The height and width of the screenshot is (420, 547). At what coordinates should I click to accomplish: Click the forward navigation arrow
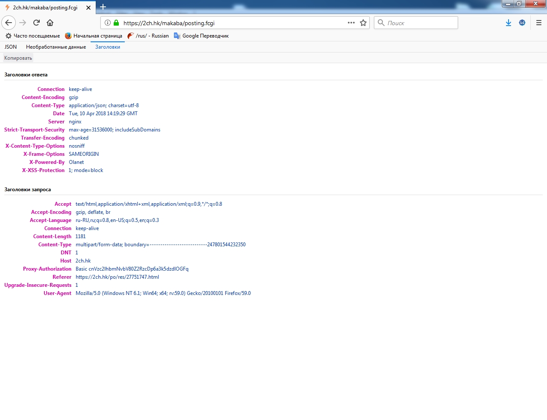tap(23, 23)
